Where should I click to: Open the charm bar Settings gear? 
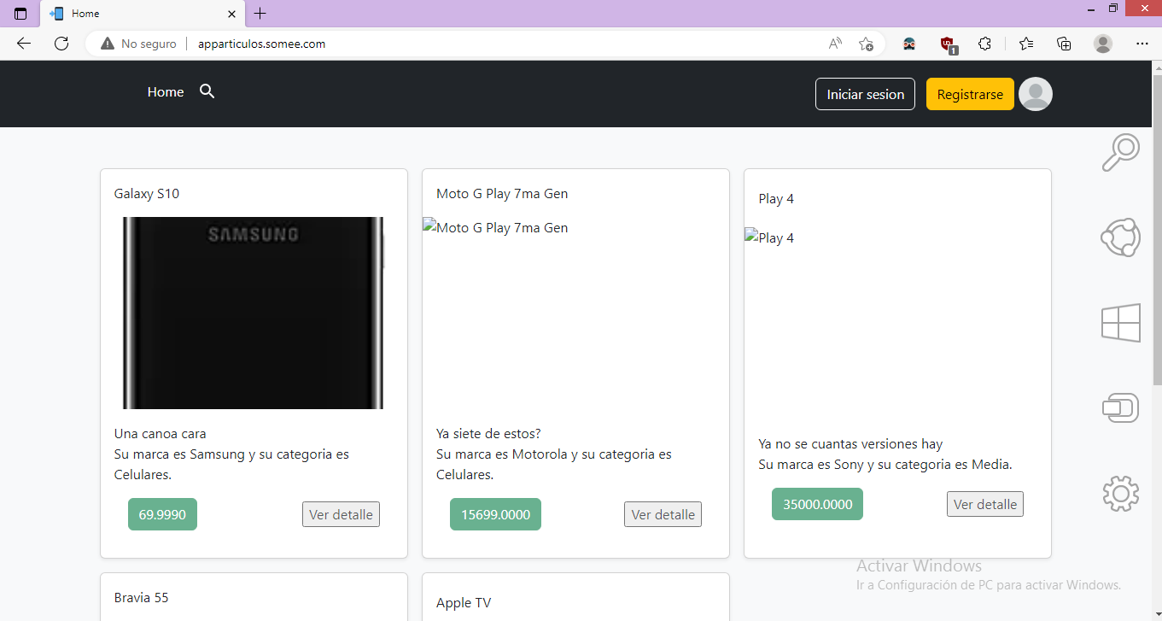(1121, 494)
